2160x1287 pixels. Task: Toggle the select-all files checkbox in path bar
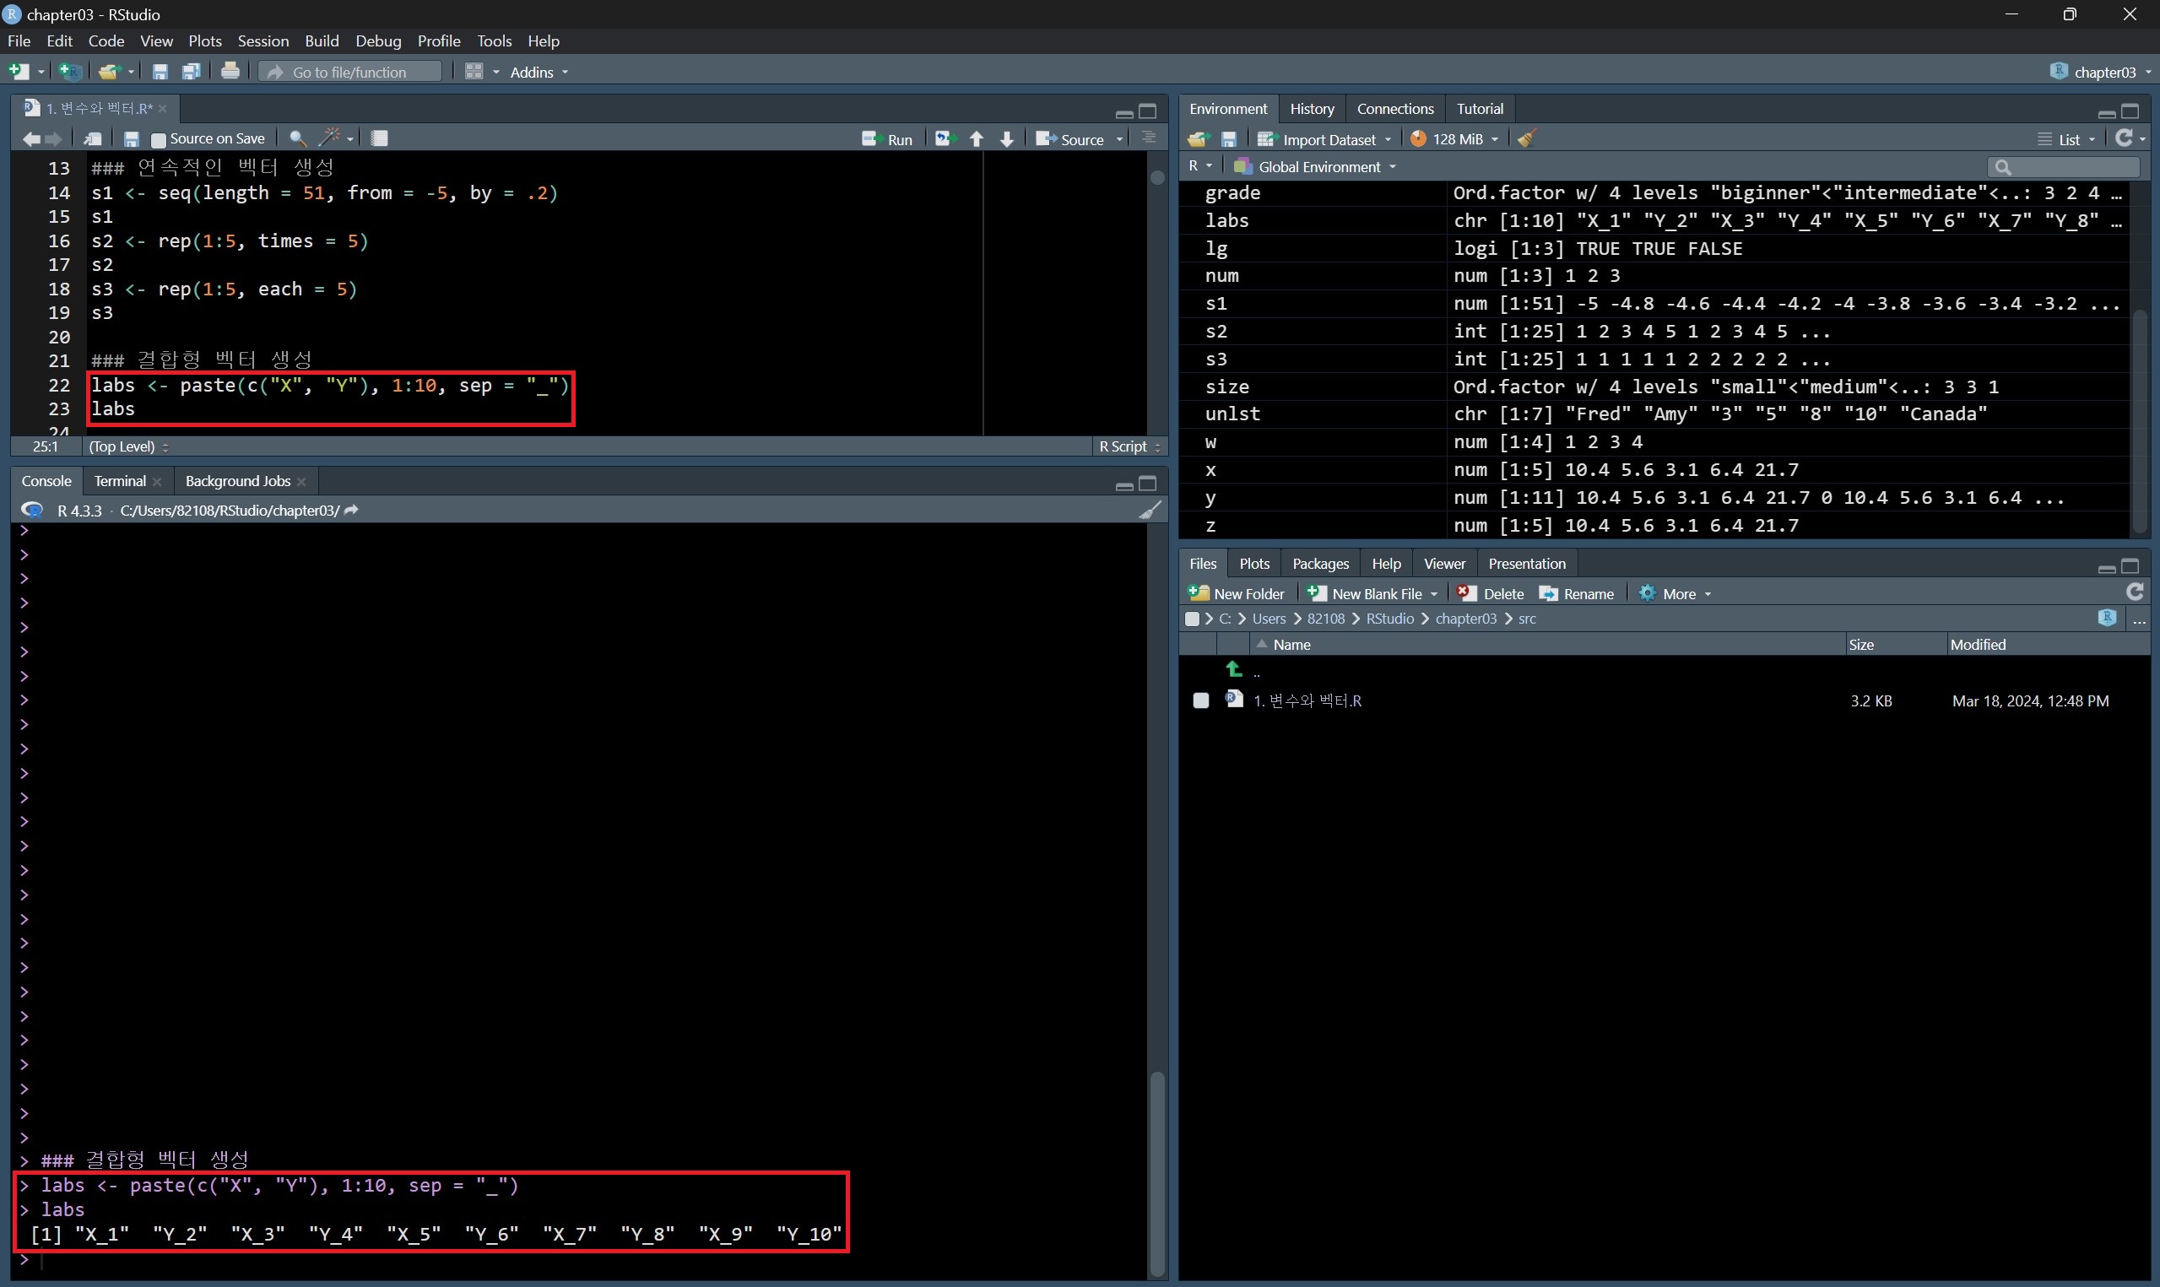coord(1193,619)
